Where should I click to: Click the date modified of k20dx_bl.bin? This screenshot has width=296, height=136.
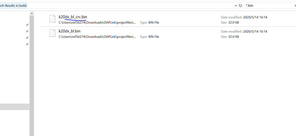(x=244, y=31)
